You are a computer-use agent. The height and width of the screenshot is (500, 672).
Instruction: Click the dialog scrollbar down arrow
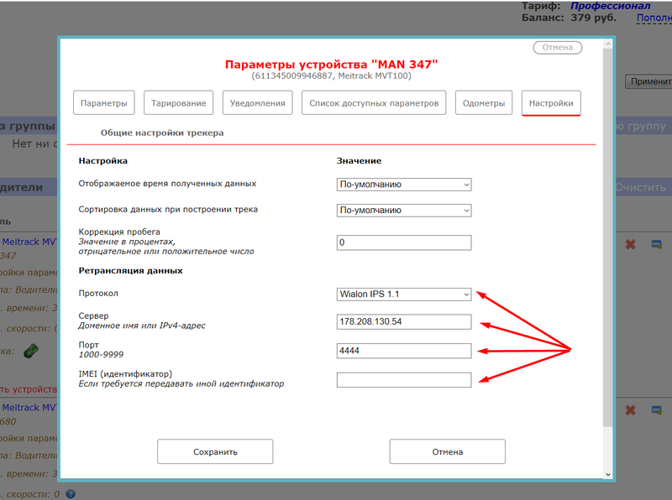tap(607, 474)
